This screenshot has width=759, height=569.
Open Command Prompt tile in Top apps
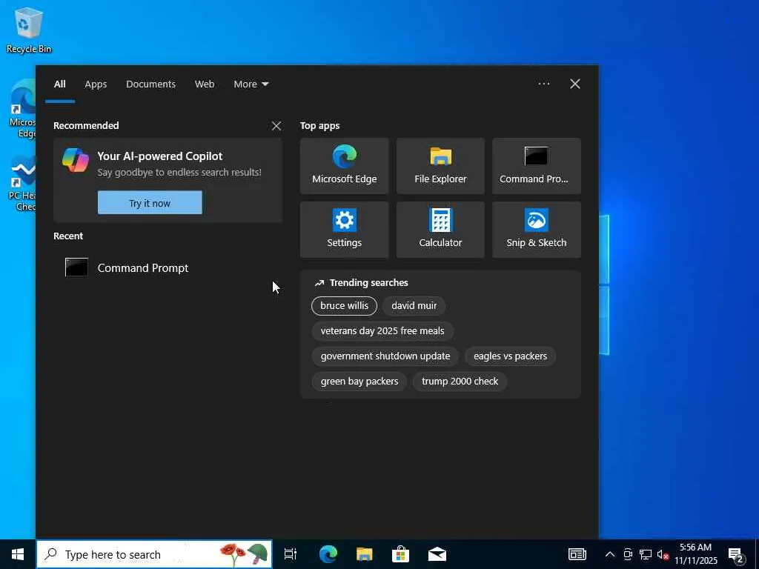(536, 166)
